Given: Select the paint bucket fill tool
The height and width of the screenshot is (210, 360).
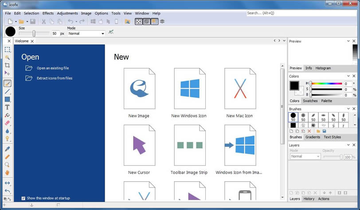Looking at the screenshot, I should [x=8, y=115].
